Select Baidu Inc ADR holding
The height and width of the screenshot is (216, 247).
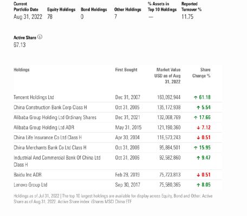[x=28, y=175]
